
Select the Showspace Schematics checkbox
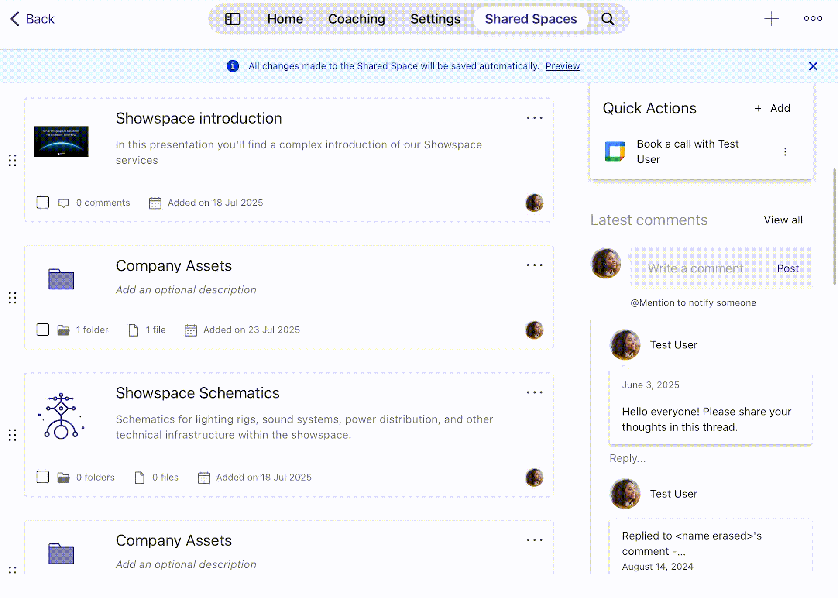click(x=43, y=477)
